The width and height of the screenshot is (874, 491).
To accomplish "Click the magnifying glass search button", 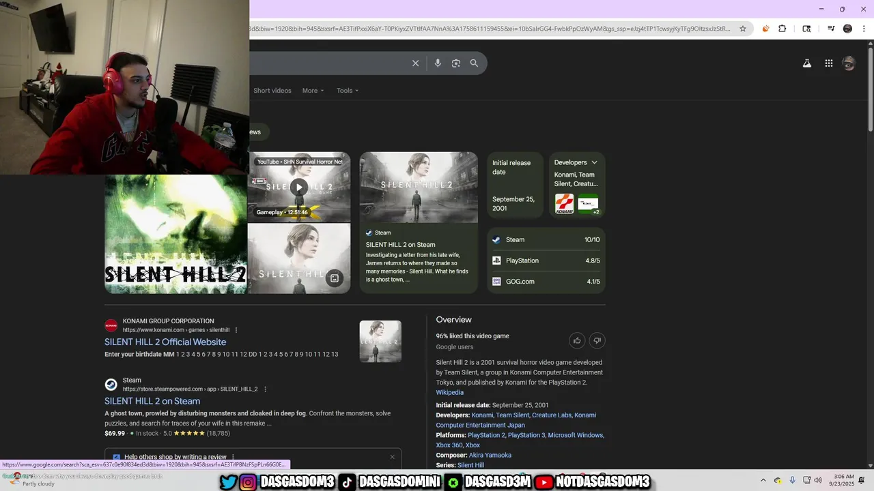I will coord(474,63).
